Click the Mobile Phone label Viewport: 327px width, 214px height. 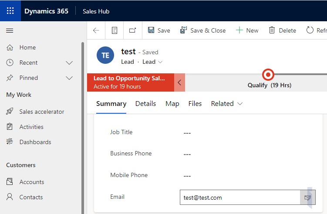point(129,175)
